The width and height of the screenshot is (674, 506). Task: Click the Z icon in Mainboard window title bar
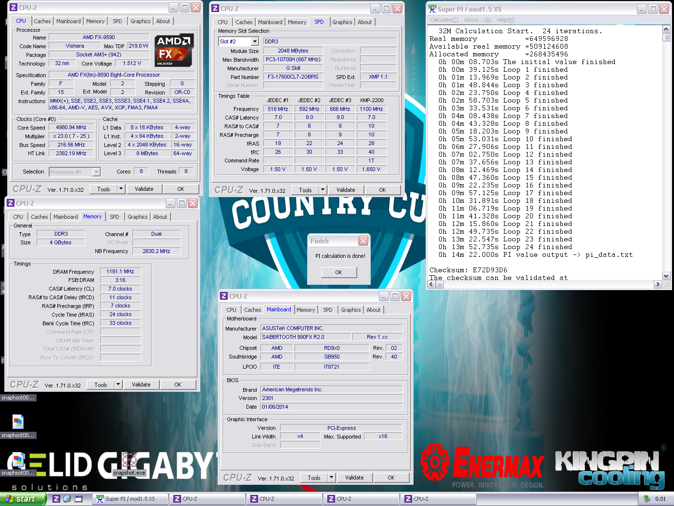(224, 296)
